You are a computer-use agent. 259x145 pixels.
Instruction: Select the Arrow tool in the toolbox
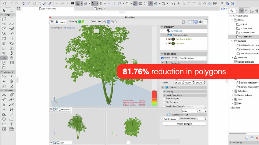pyautogui.click(x=4, y=10)
